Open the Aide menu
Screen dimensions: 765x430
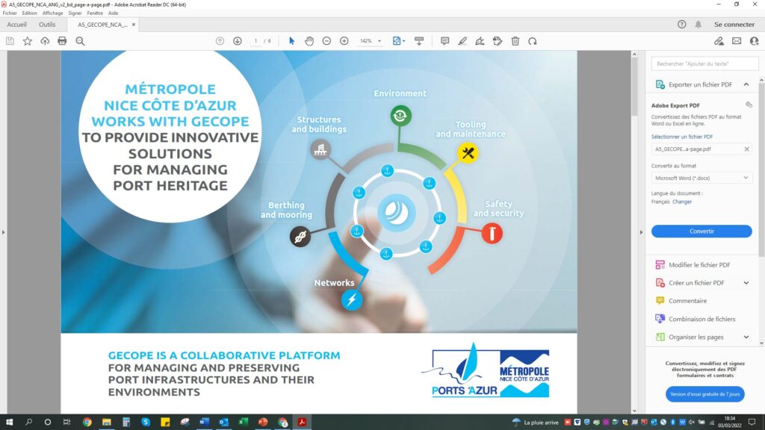pyautogui.click(x=114, y=13)
